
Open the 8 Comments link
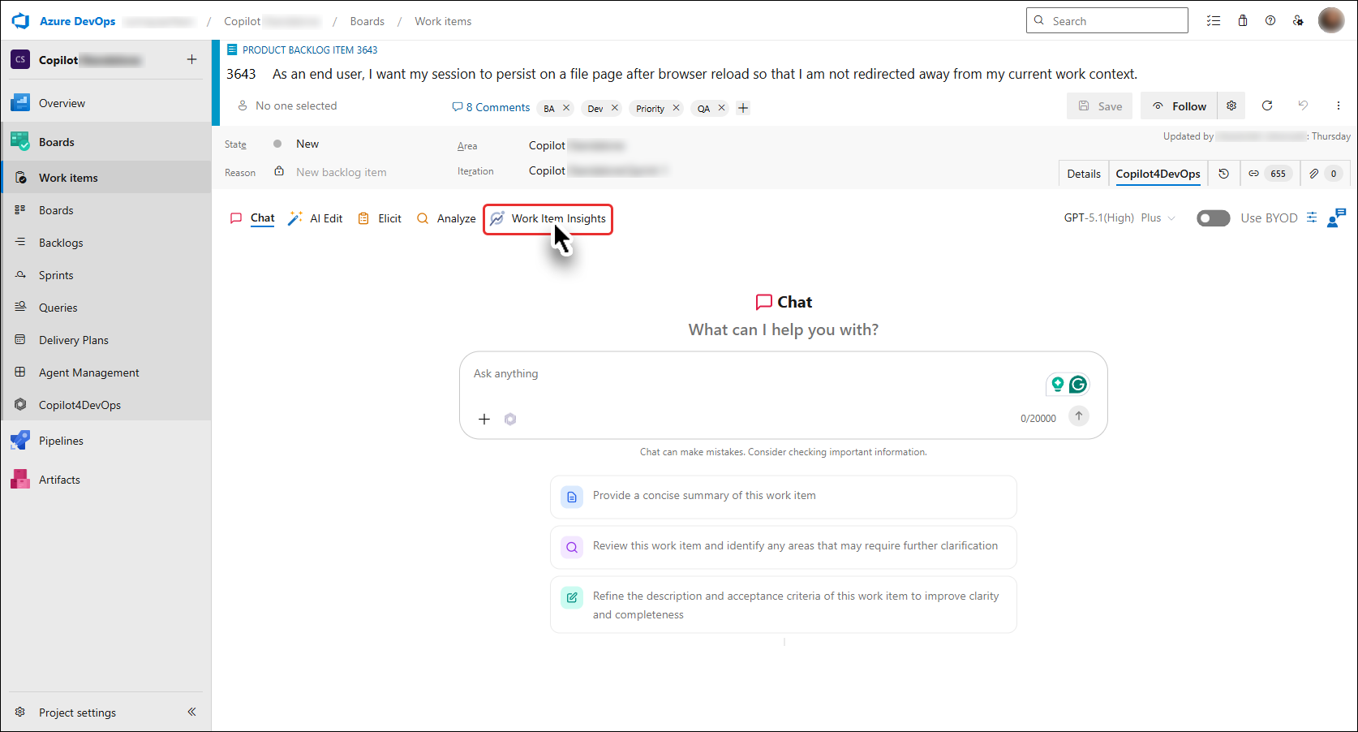click(491, 107)
